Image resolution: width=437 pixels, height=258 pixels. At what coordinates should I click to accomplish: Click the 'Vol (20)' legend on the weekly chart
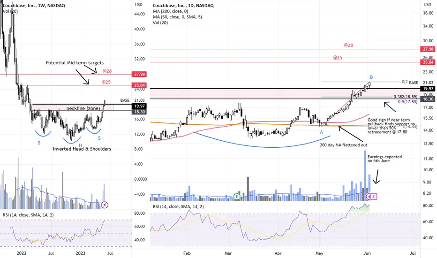[x=10, y=11]
